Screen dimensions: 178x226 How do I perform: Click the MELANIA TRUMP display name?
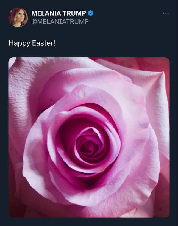(59, 13)
